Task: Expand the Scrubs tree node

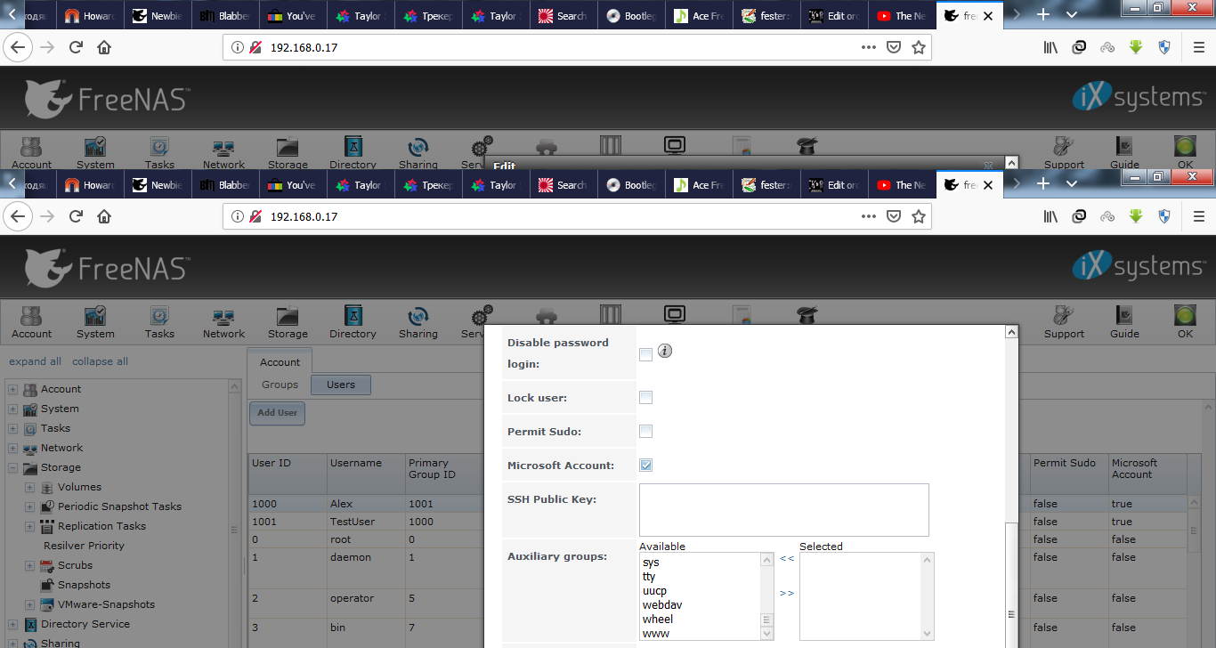Action: pyautogui.click(x=29, y=565)
